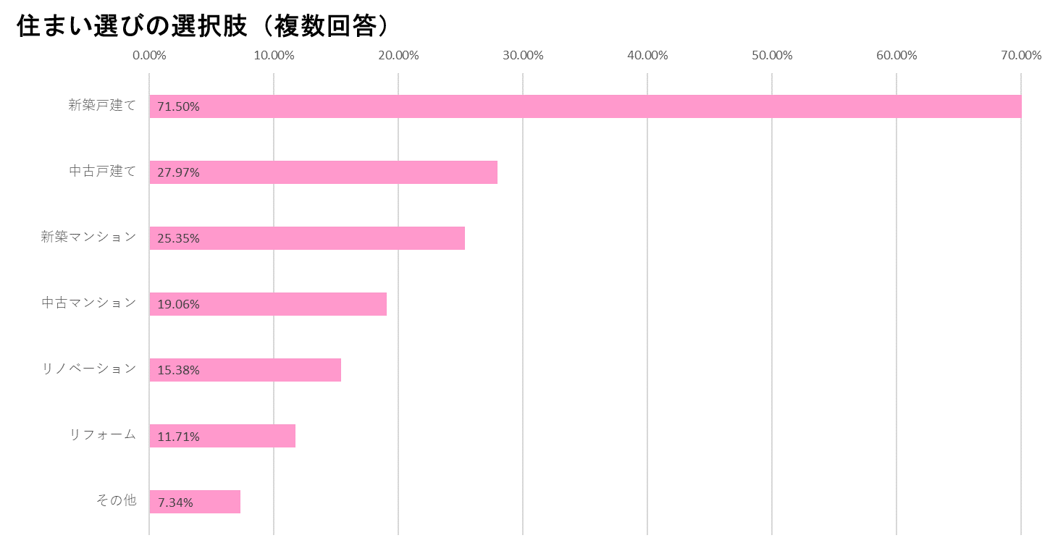Screen dimensions: 1058x551
Task: Select the 50.00% axis tick label
Action: click(x=772, y=56)
